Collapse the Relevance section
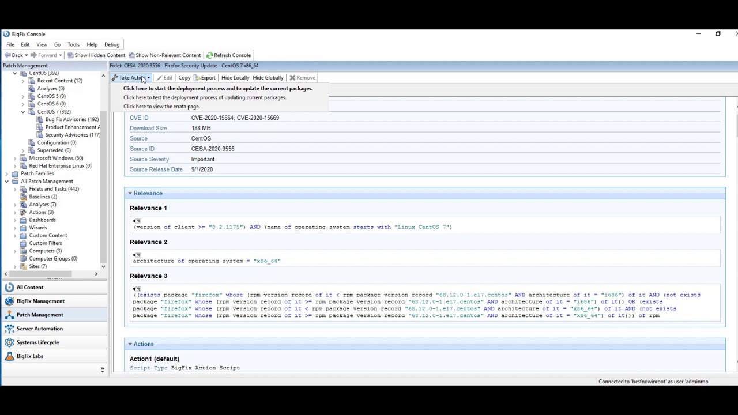This screenshot has width=738, height=415. 130,193
